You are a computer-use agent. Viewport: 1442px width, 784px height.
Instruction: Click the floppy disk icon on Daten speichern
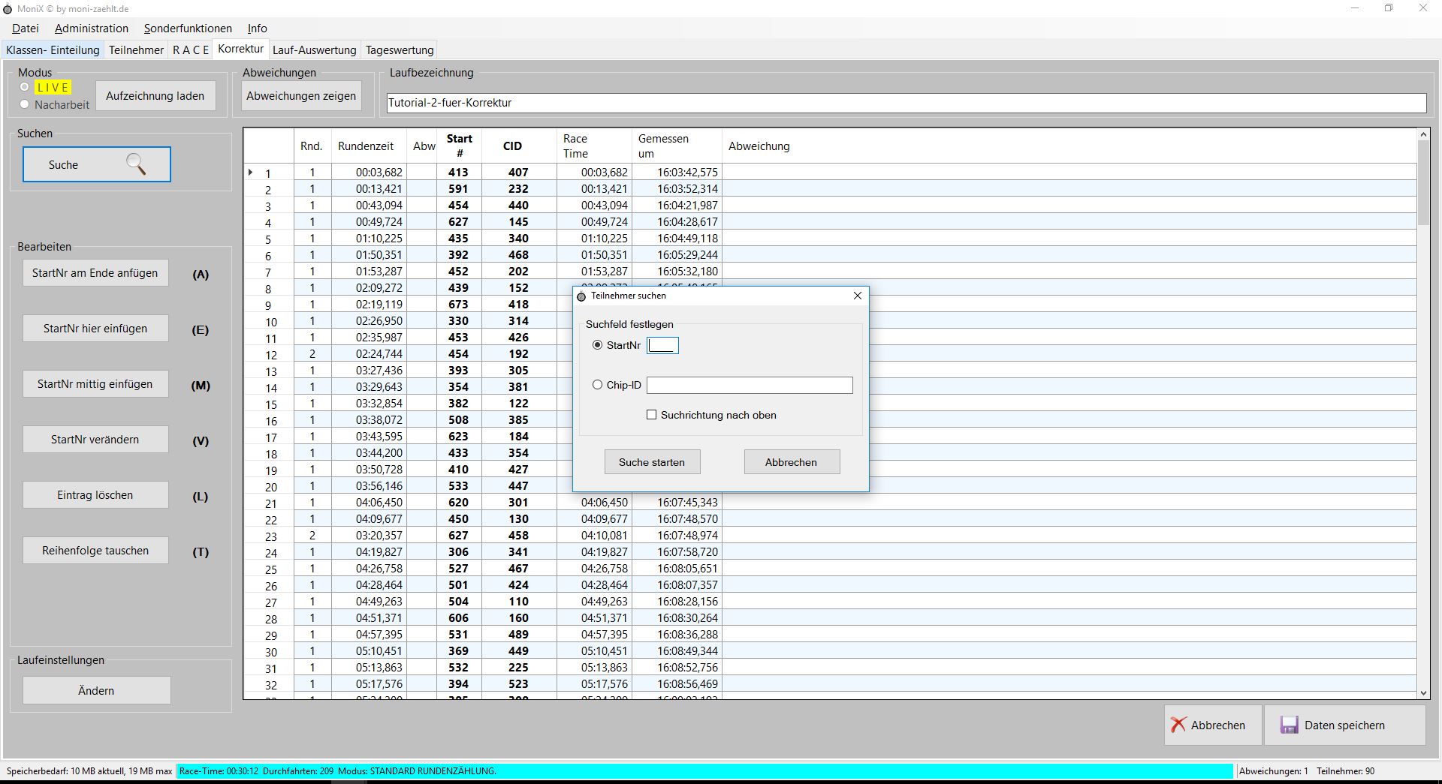click(x=1290, y=725)
